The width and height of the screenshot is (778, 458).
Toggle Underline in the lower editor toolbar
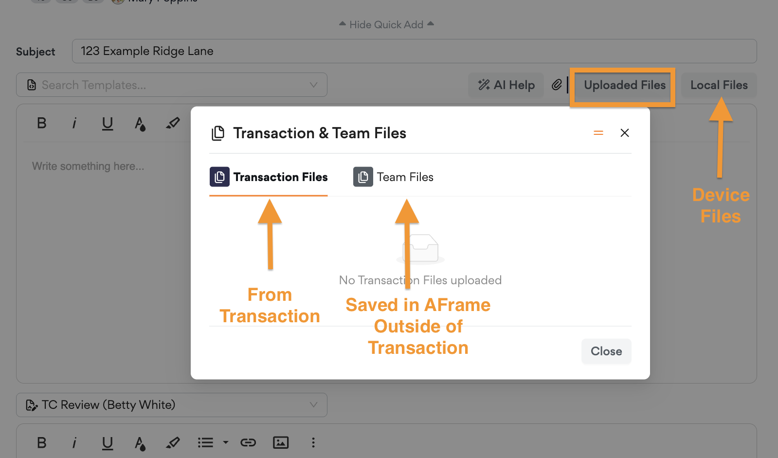pos(108,443)
